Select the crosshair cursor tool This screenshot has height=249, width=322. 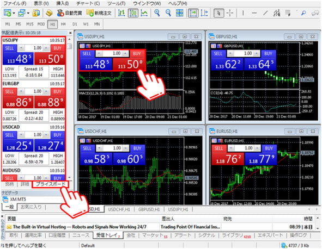[230, 13]
